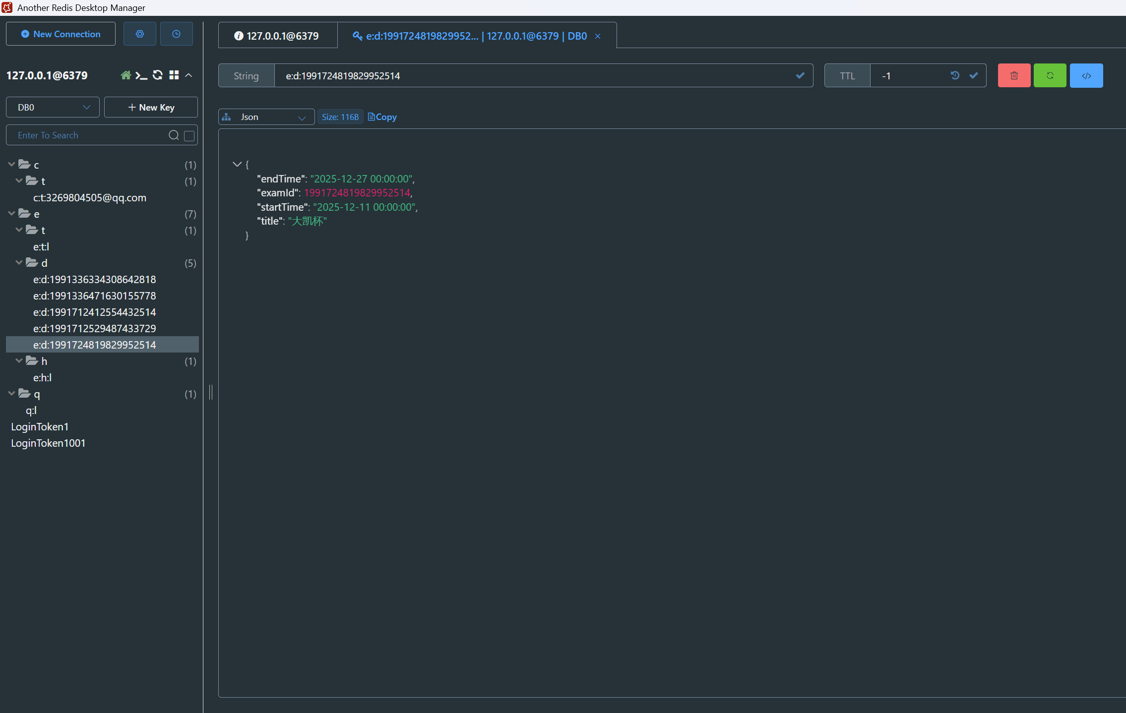Refresh the connection key list
This screenshot has height=713, width=1126.
tap(158, 75)
